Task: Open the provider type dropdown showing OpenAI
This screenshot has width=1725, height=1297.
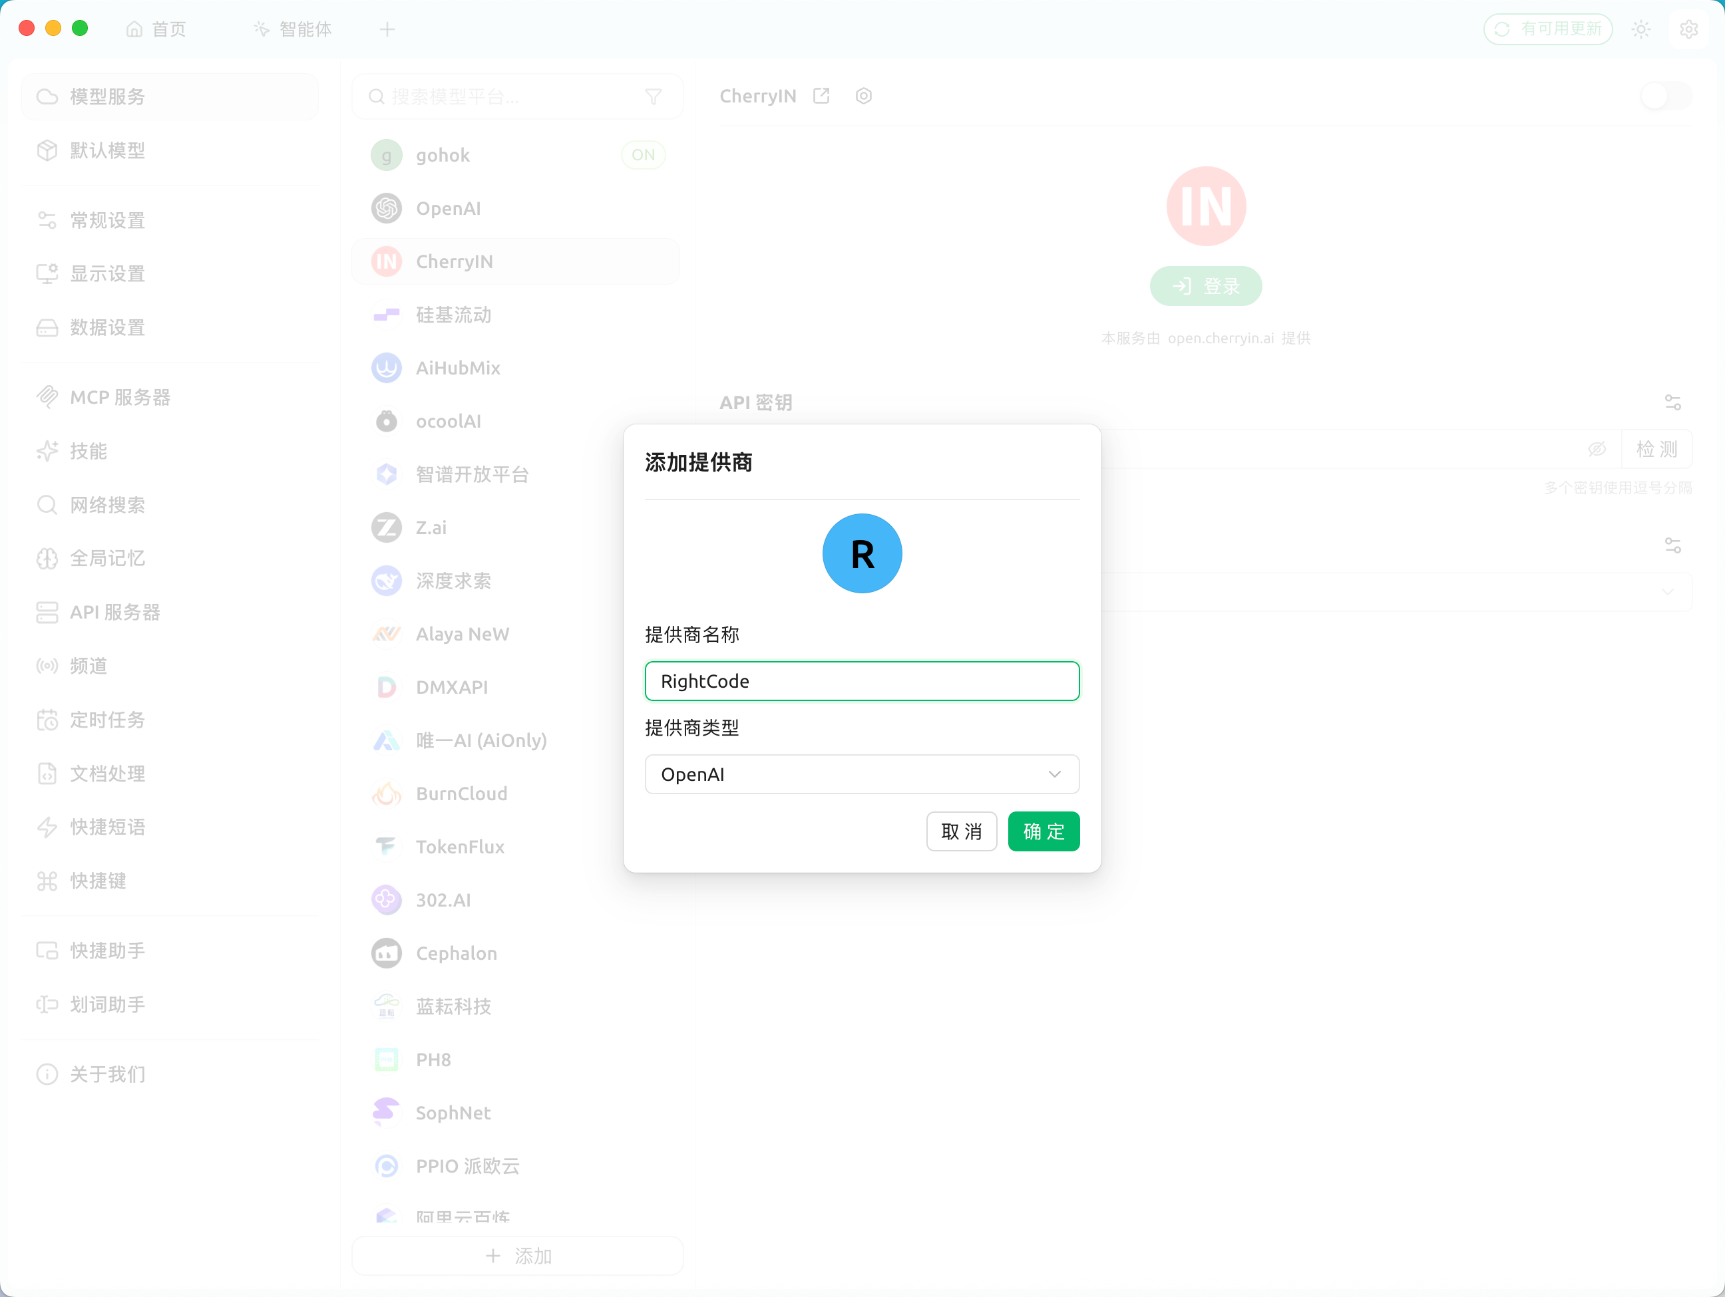Action: [862, 774]
